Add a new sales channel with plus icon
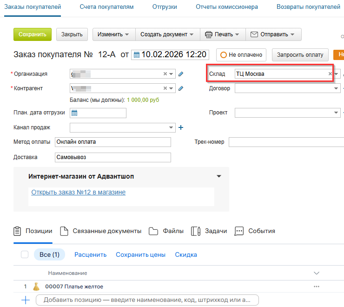The width and height of the screenshot is (344, 307). pyautogui.click(x=181, y=127)
